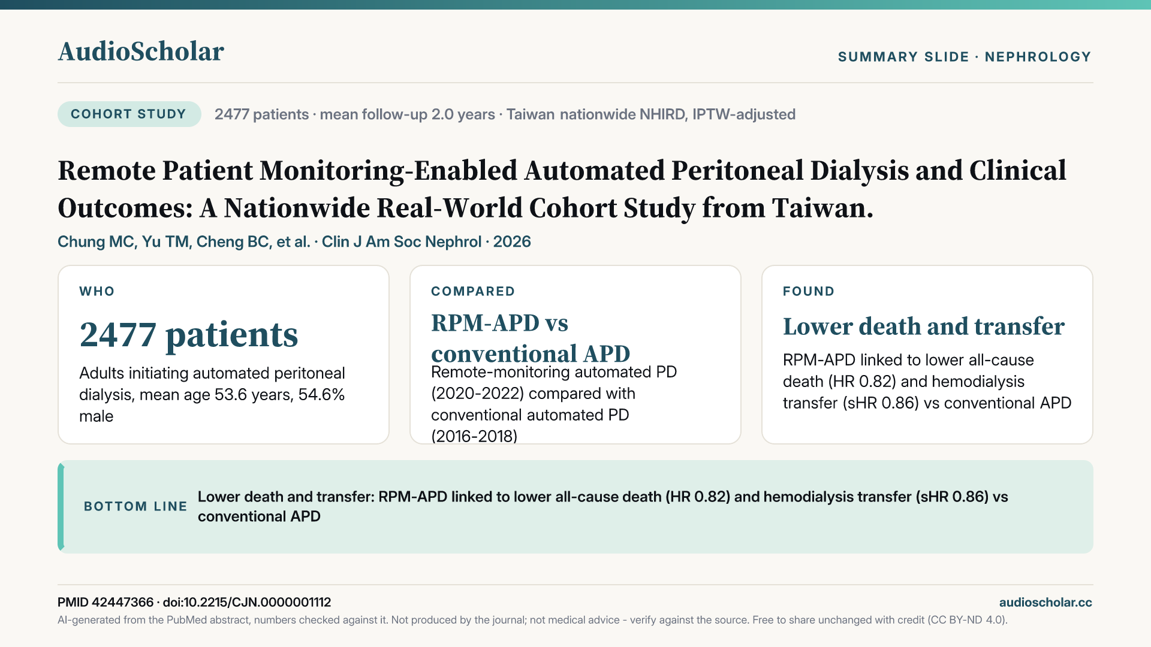This screenshot has height=647, width=1151.
Task: Open the audioscholar.cc link
Action: point(1045,603)
